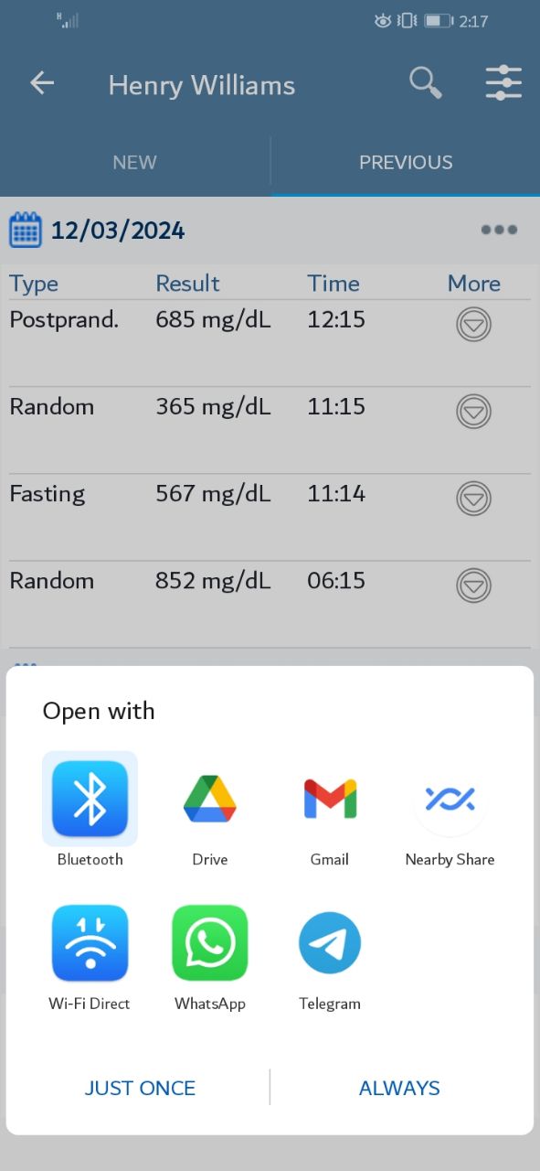The image size is (540, 1171).
Task: Tap the ALWAYS button
Action: (x=399, y=1088)
